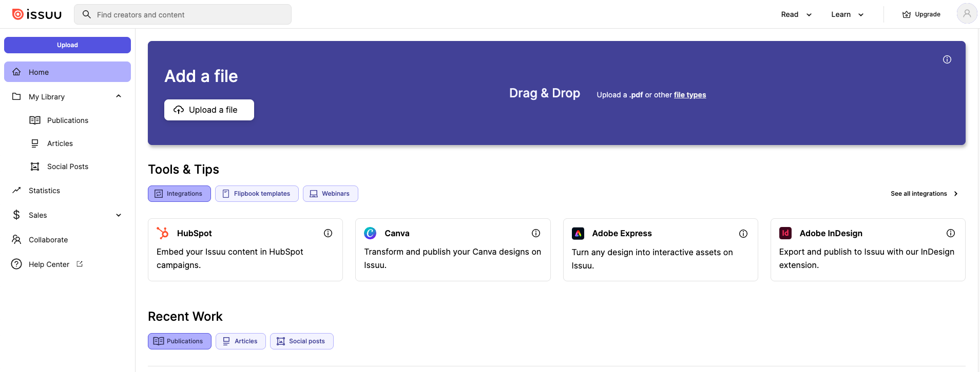Click the Statistics trend icon

(16, 190)
